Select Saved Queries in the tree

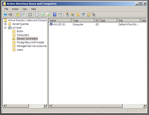click(21, 24)
